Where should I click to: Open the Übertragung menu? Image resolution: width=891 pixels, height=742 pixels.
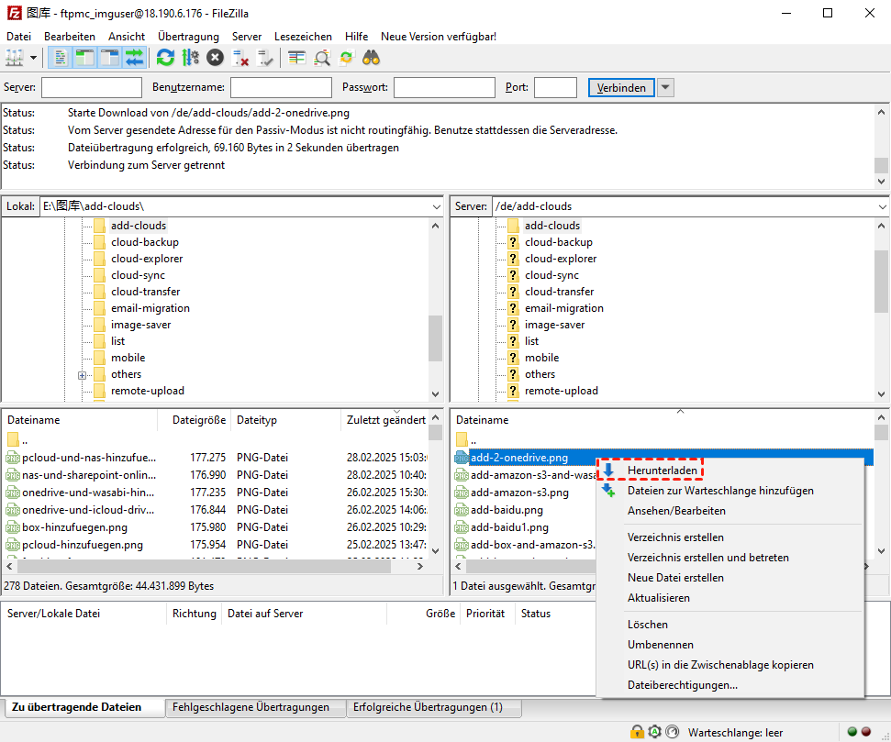[x=188, y=36]
